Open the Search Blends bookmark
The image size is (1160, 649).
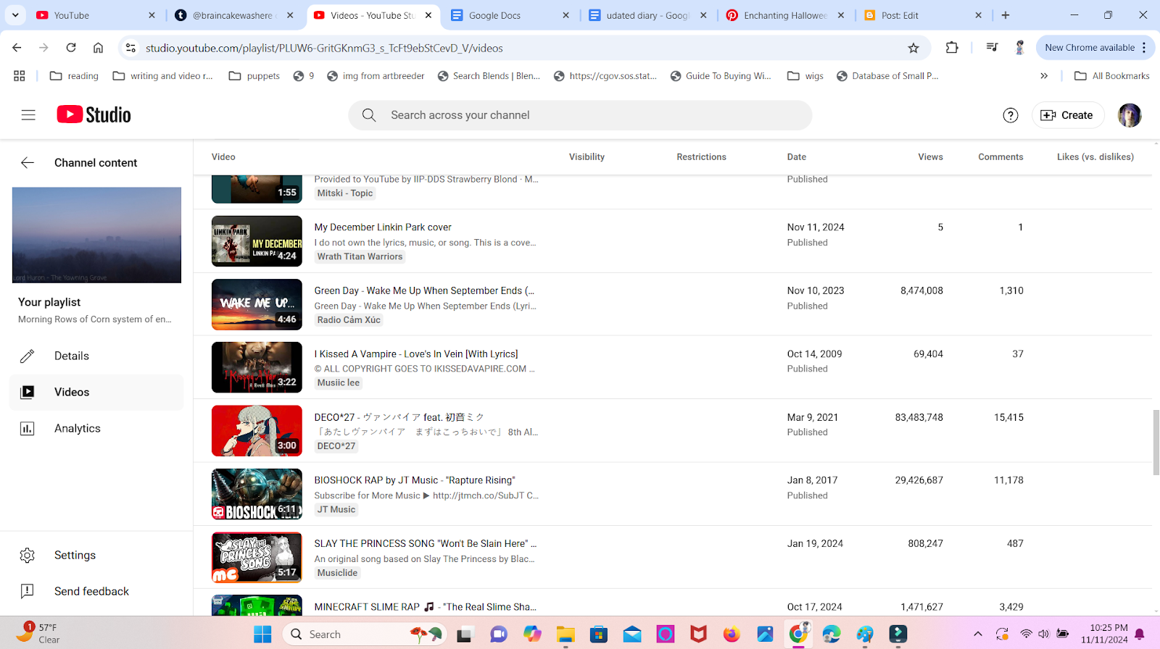pyautogui.click(x=489, y=76)
